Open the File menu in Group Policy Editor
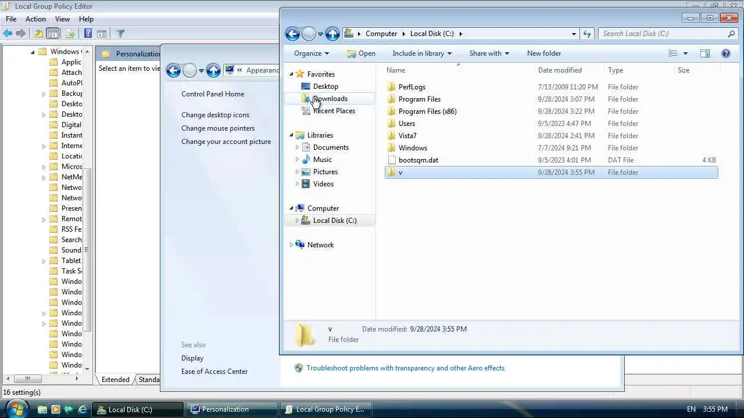Viewport: 744px width, 418px height. tap(11, 19)
